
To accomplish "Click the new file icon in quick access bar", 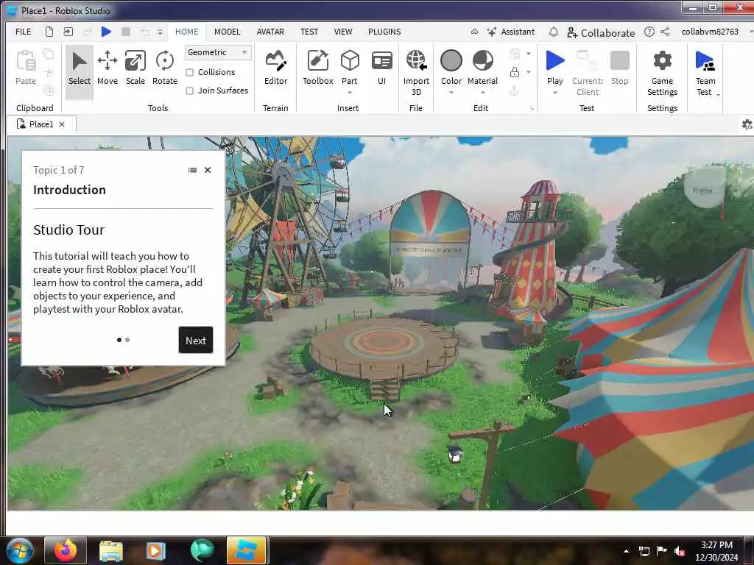I will tap(49, 32).
